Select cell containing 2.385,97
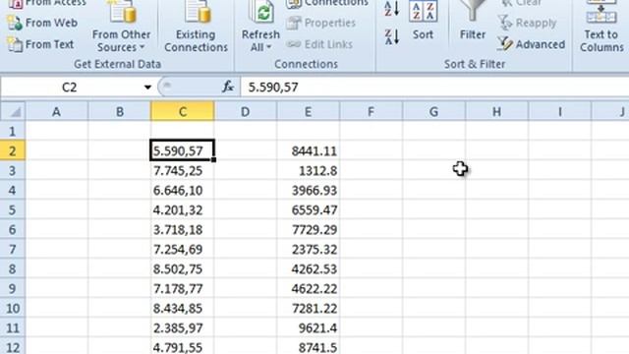629x354 pixels. click(x=183, y=327)
